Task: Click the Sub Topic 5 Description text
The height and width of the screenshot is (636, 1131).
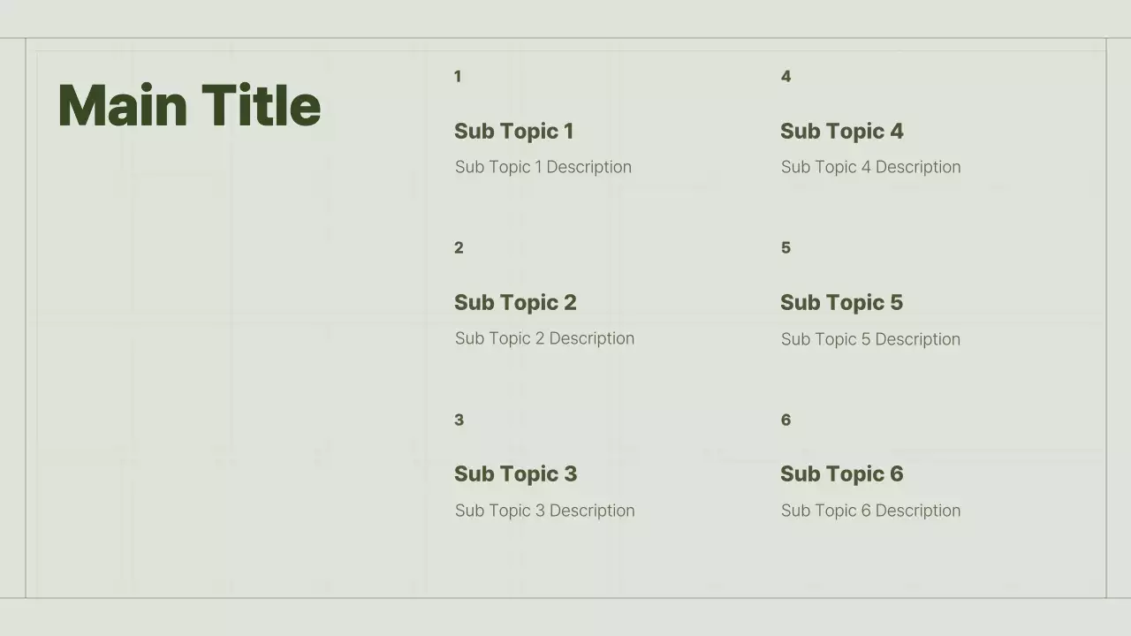Action: point(870,339)
